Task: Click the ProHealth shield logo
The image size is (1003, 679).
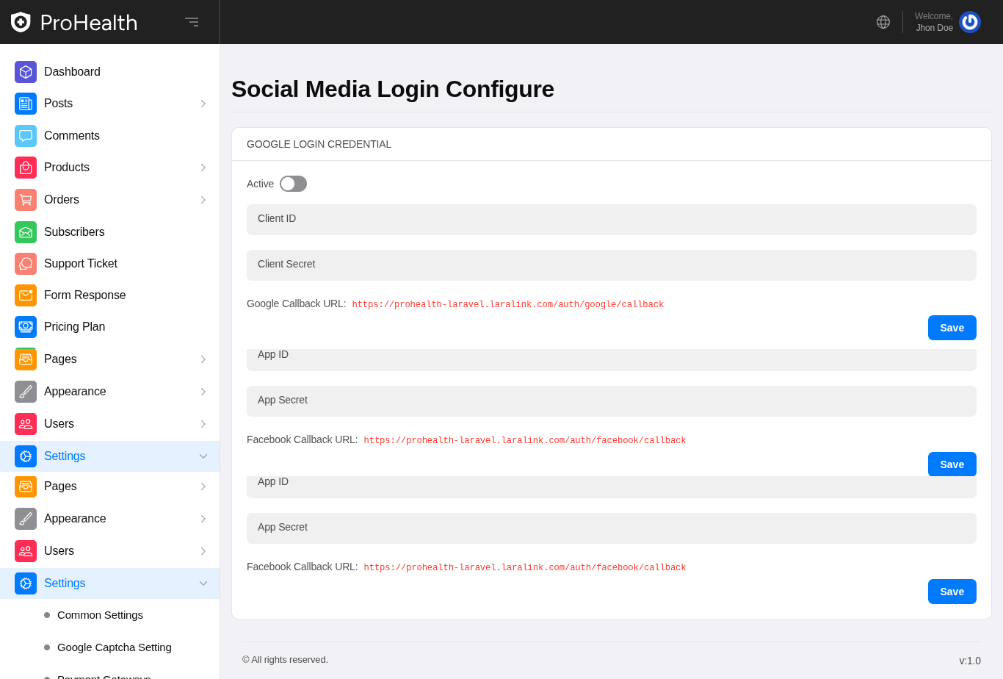Action: tap(21, 22)
